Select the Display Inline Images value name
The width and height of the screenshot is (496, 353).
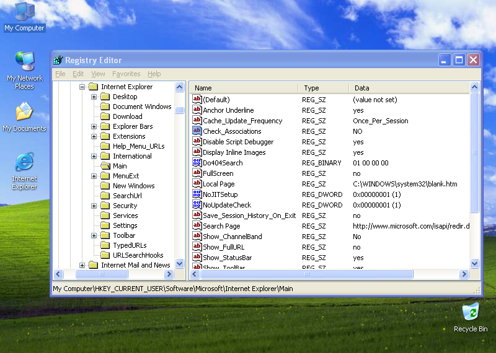[x=234, y=152]
